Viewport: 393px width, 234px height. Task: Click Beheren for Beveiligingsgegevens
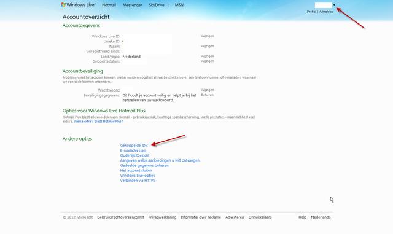click(208, 95)
